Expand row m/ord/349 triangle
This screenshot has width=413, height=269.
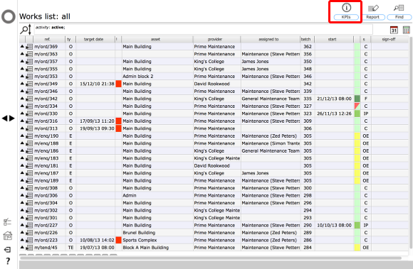[x=22, y=83]
